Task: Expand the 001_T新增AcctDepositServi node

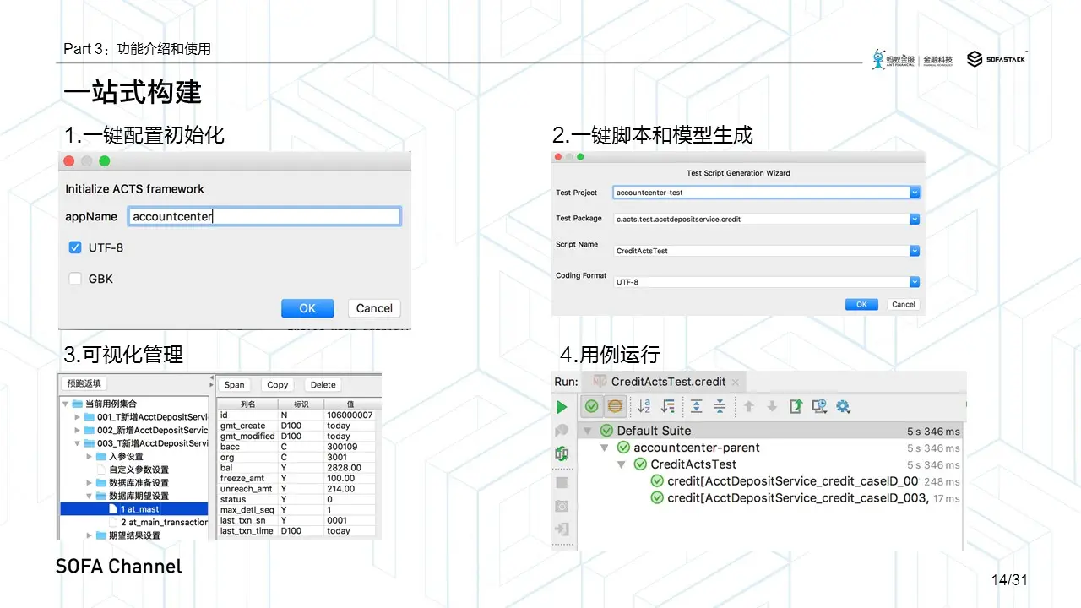Action: (x=78, y=417)
